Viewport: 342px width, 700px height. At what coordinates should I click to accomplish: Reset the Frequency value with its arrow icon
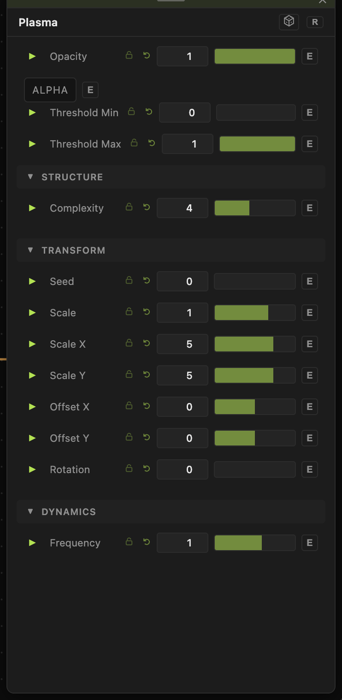(x=147, y=542)
